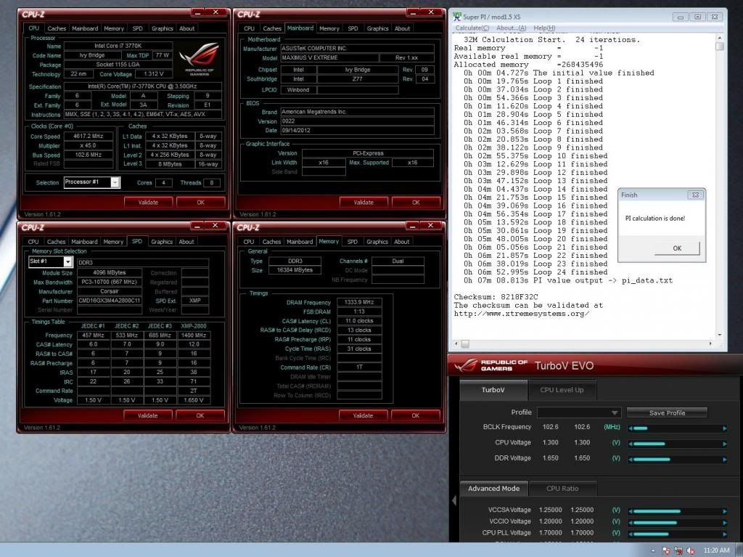Click the VCCSA Voltage slider bar
The width and height of the screenshot is (743, 557).
coord(677,511)
